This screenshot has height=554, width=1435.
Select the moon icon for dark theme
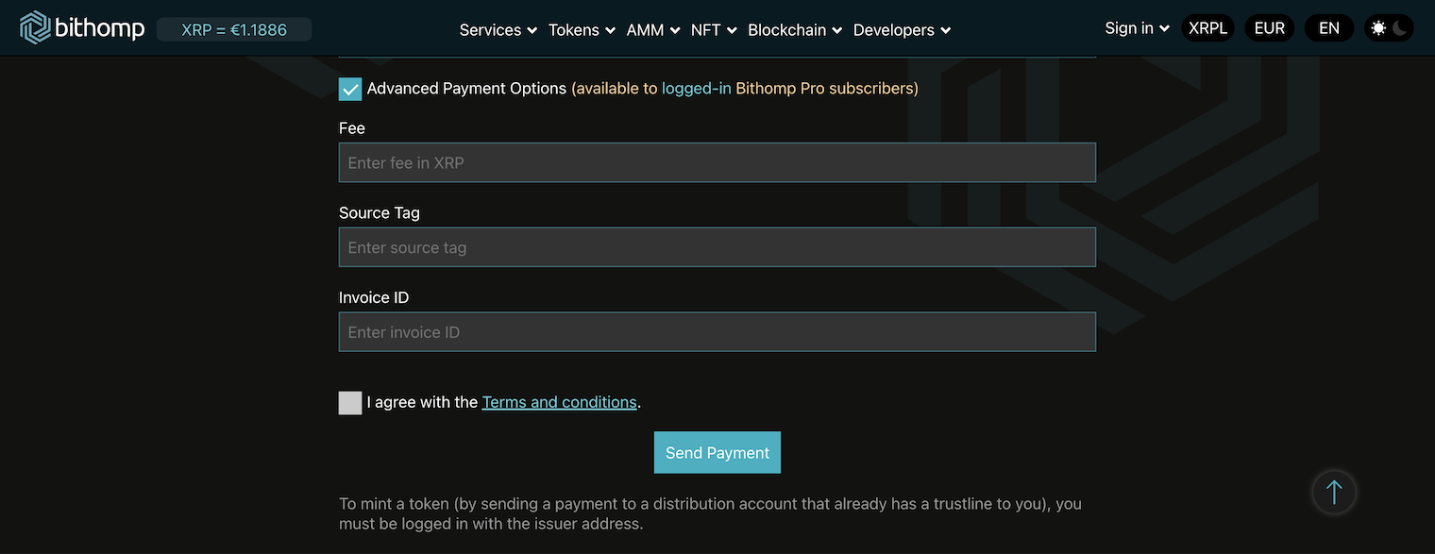1401,28
